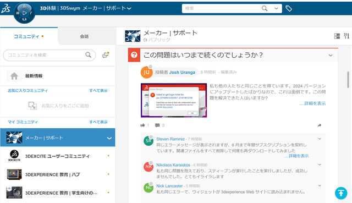Viewport: 352px width, 203px height.
Task: Open Josh Uranga's profile link
Action: tap(182, 72)
